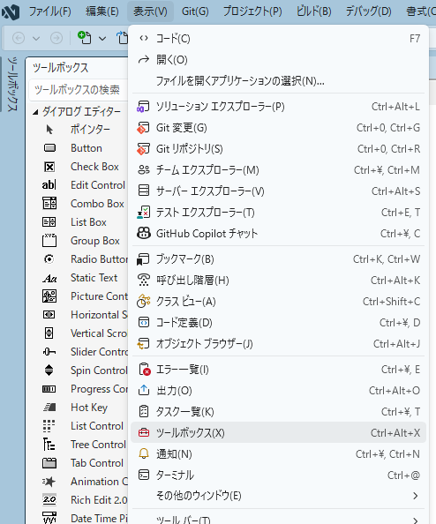The width and height of the screenshot is (436, 524).
Task: Select the Button control icon
Action: pos(49,148)
